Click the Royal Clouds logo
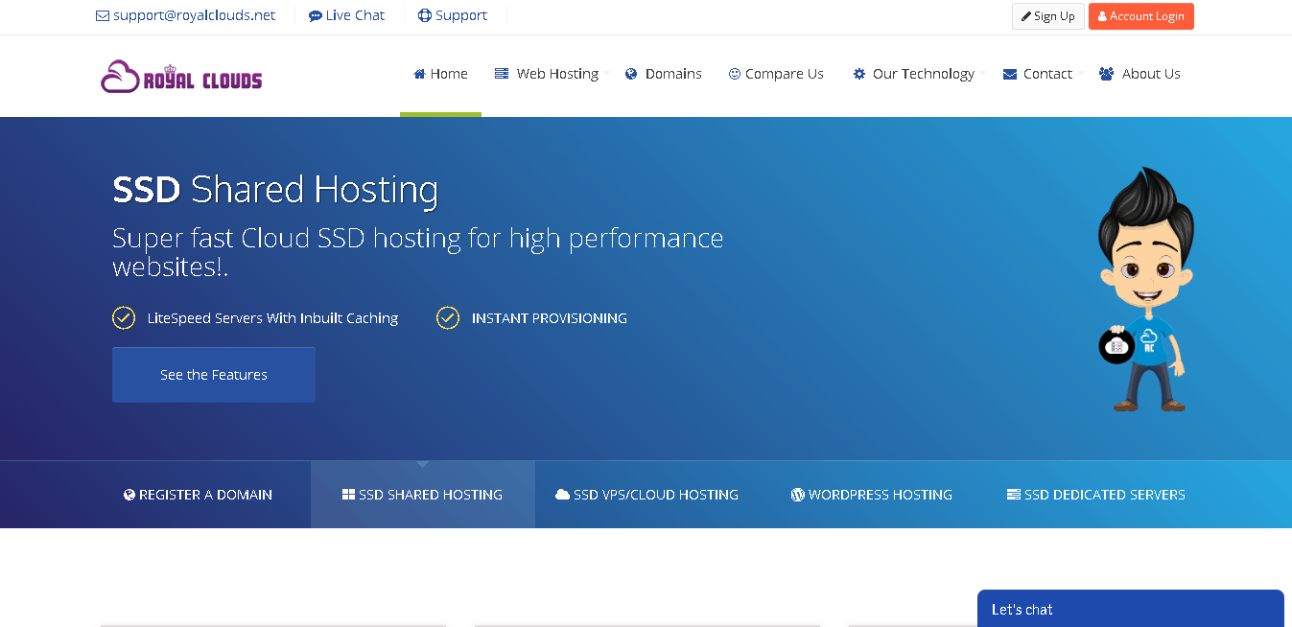1292x627 pixels. (x=181, y=77)
